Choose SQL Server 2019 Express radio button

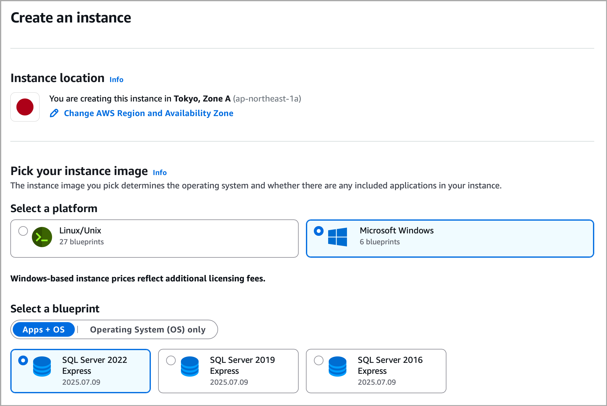point(171,360)
